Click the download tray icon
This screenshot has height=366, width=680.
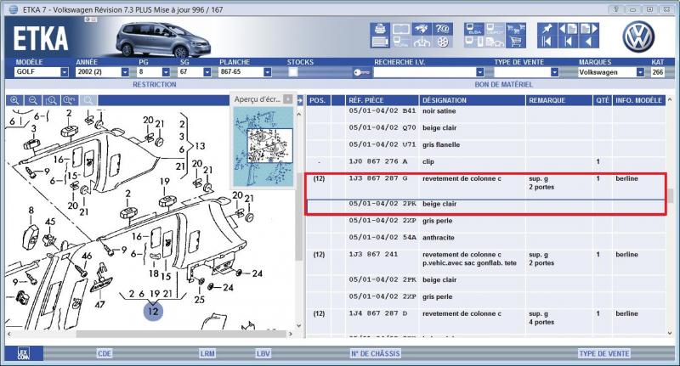[x=421, y=42]
